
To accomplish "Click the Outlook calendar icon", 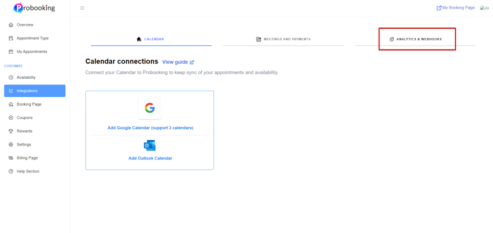I will [150, 146].
